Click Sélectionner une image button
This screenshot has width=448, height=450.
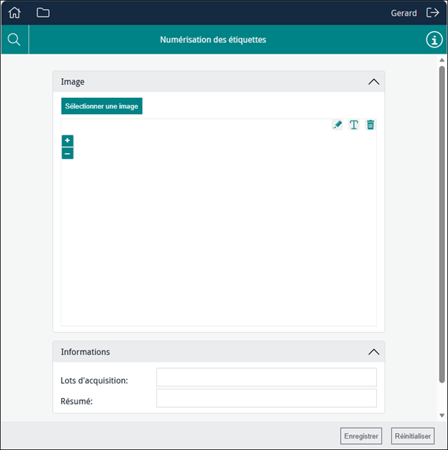pos(102,106)
